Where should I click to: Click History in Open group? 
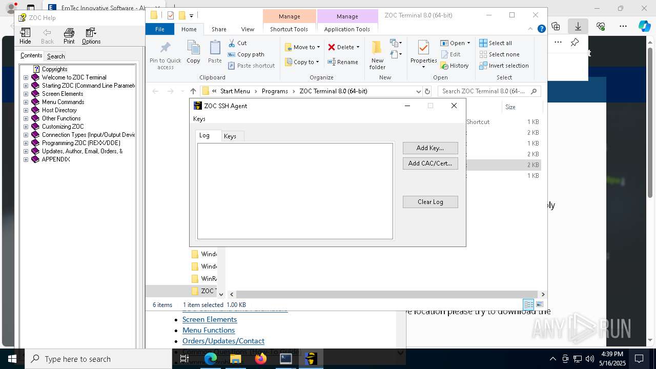(x=455, y=66)
